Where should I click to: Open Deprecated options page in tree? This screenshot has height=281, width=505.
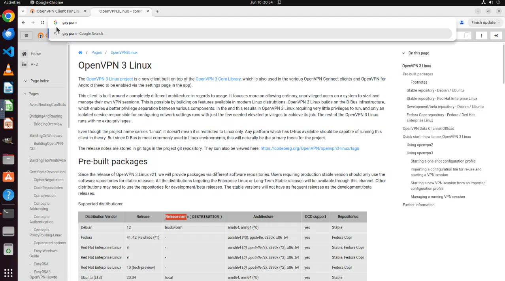50,243
